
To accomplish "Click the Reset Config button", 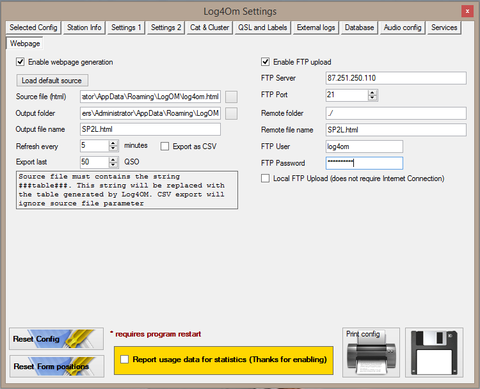I will (56, 339).
